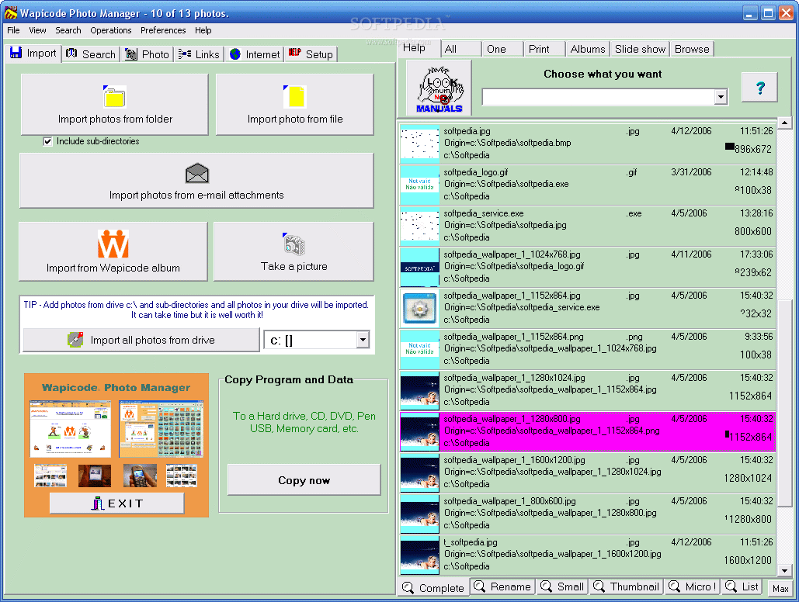The image size is (799, 602).
Task: Open the Preferences menu
Action: 163,30
